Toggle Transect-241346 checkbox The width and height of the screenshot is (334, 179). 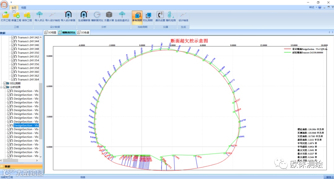pyautogui.click(x=13, y=45)
